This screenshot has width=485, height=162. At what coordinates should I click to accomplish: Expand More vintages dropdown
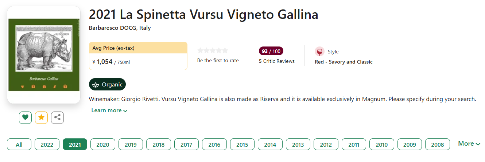tap(469, 144)
